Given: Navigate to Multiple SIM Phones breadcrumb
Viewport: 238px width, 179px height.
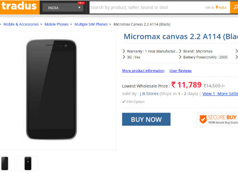Looking at the screenshot, I should [91, 24].
